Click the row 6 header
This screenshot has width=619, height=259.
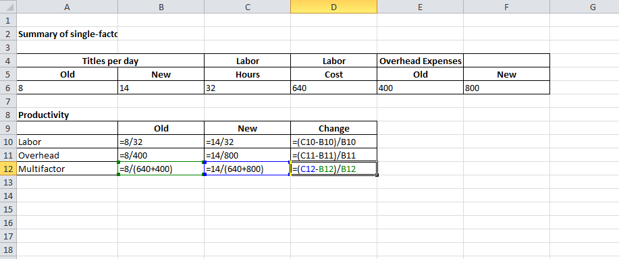pyautogui.click(x=8, y=88)
